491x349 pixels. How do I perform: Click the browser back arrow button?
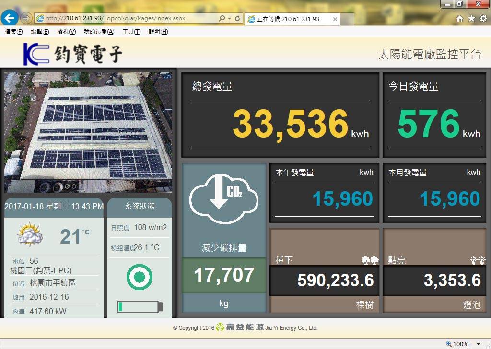point(10,18)
